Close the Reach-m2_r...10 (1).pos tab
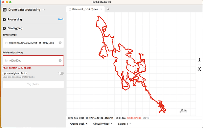Image resolution: width=203 pixels, height=128 pixels. coord(101,9)
